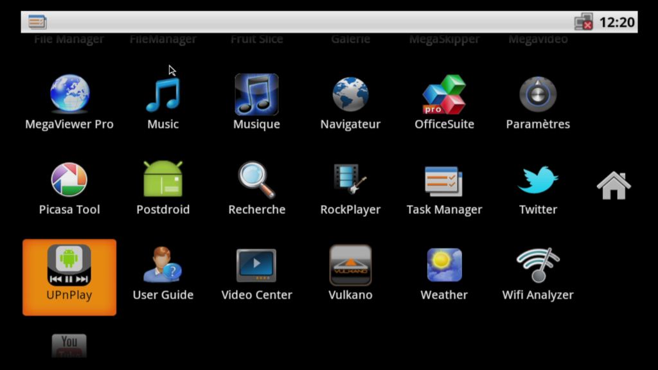Screen dimensions: 658x370
Task: Open the Musique player app
Action: point(256,102)
